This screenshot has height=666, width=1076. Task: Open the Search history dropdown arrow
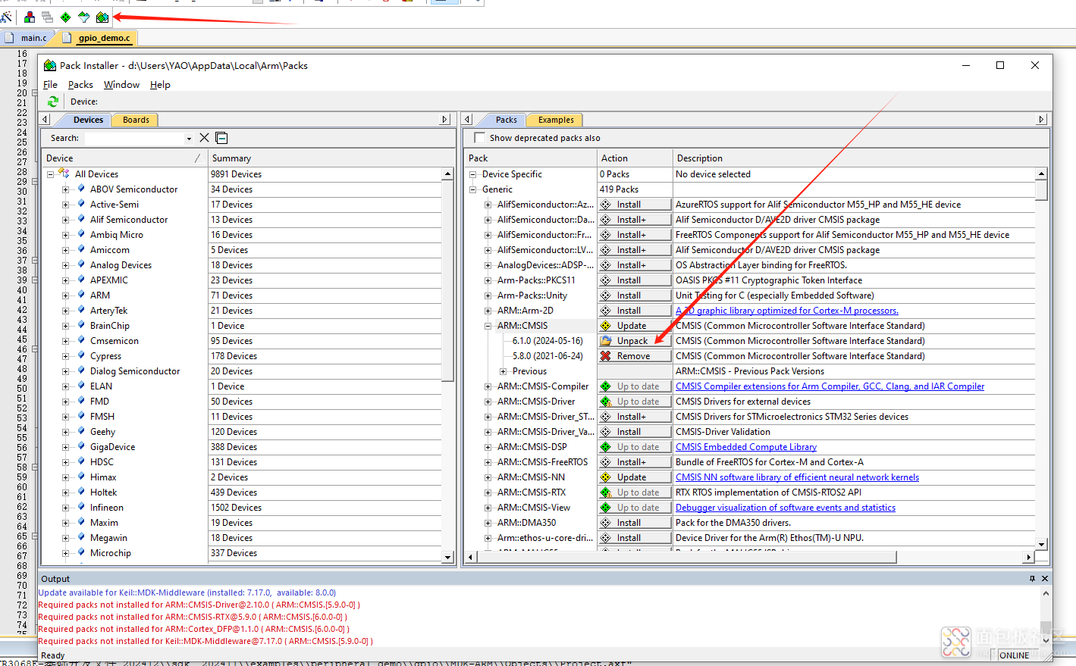pos(189,139)
